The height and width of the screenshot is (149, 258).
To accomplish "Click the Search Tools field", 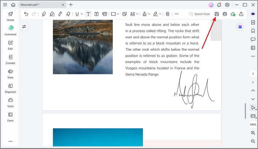I will 199,14.
